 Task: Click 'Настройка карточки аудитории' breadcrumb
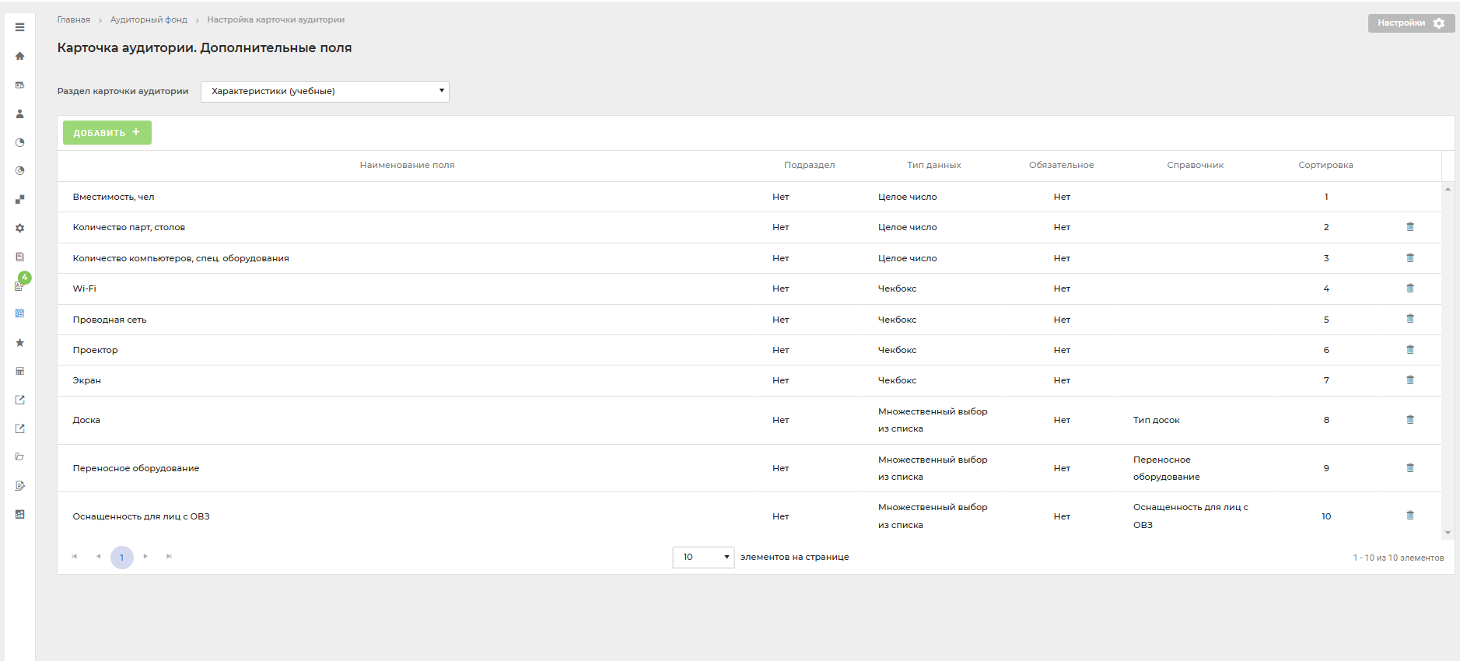click(276, 19)
